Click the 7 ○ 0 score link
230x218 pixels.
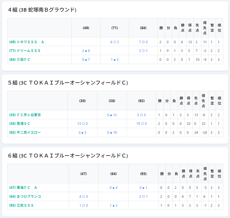(143, 42)
